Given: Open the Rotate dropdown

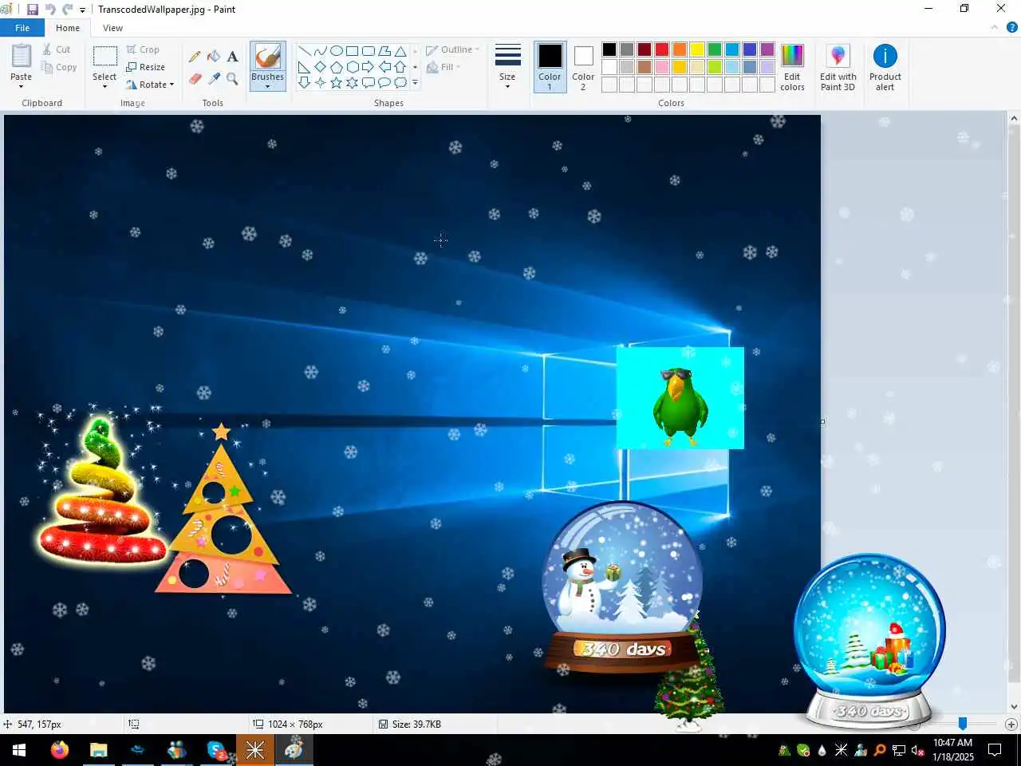Looking at the screenshot, I should pos(150,85).
